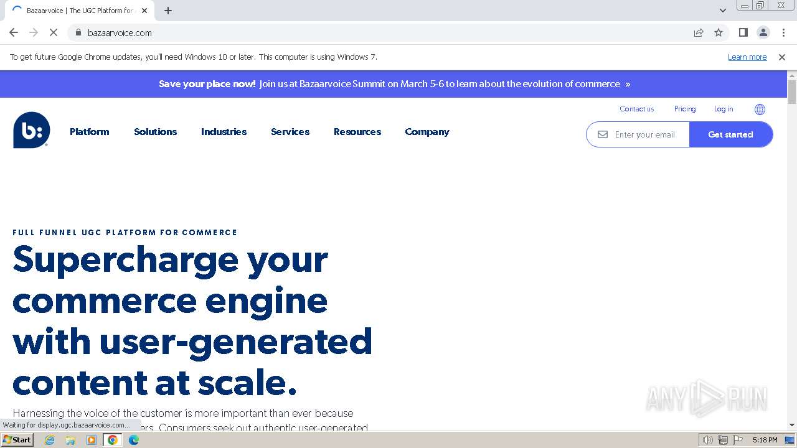Expand the tab search chevron
This screenshot has width=797, height=448.
[x=723, y=11]
